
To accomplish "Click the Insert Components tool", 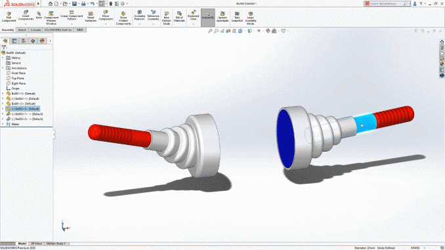I will click(x=26, y=16).
